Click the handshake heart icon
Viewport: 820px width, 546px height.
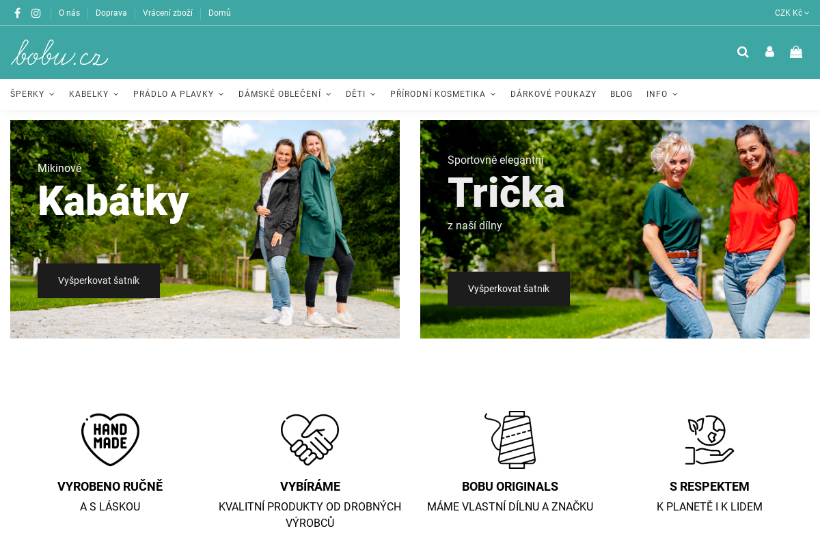310,440
